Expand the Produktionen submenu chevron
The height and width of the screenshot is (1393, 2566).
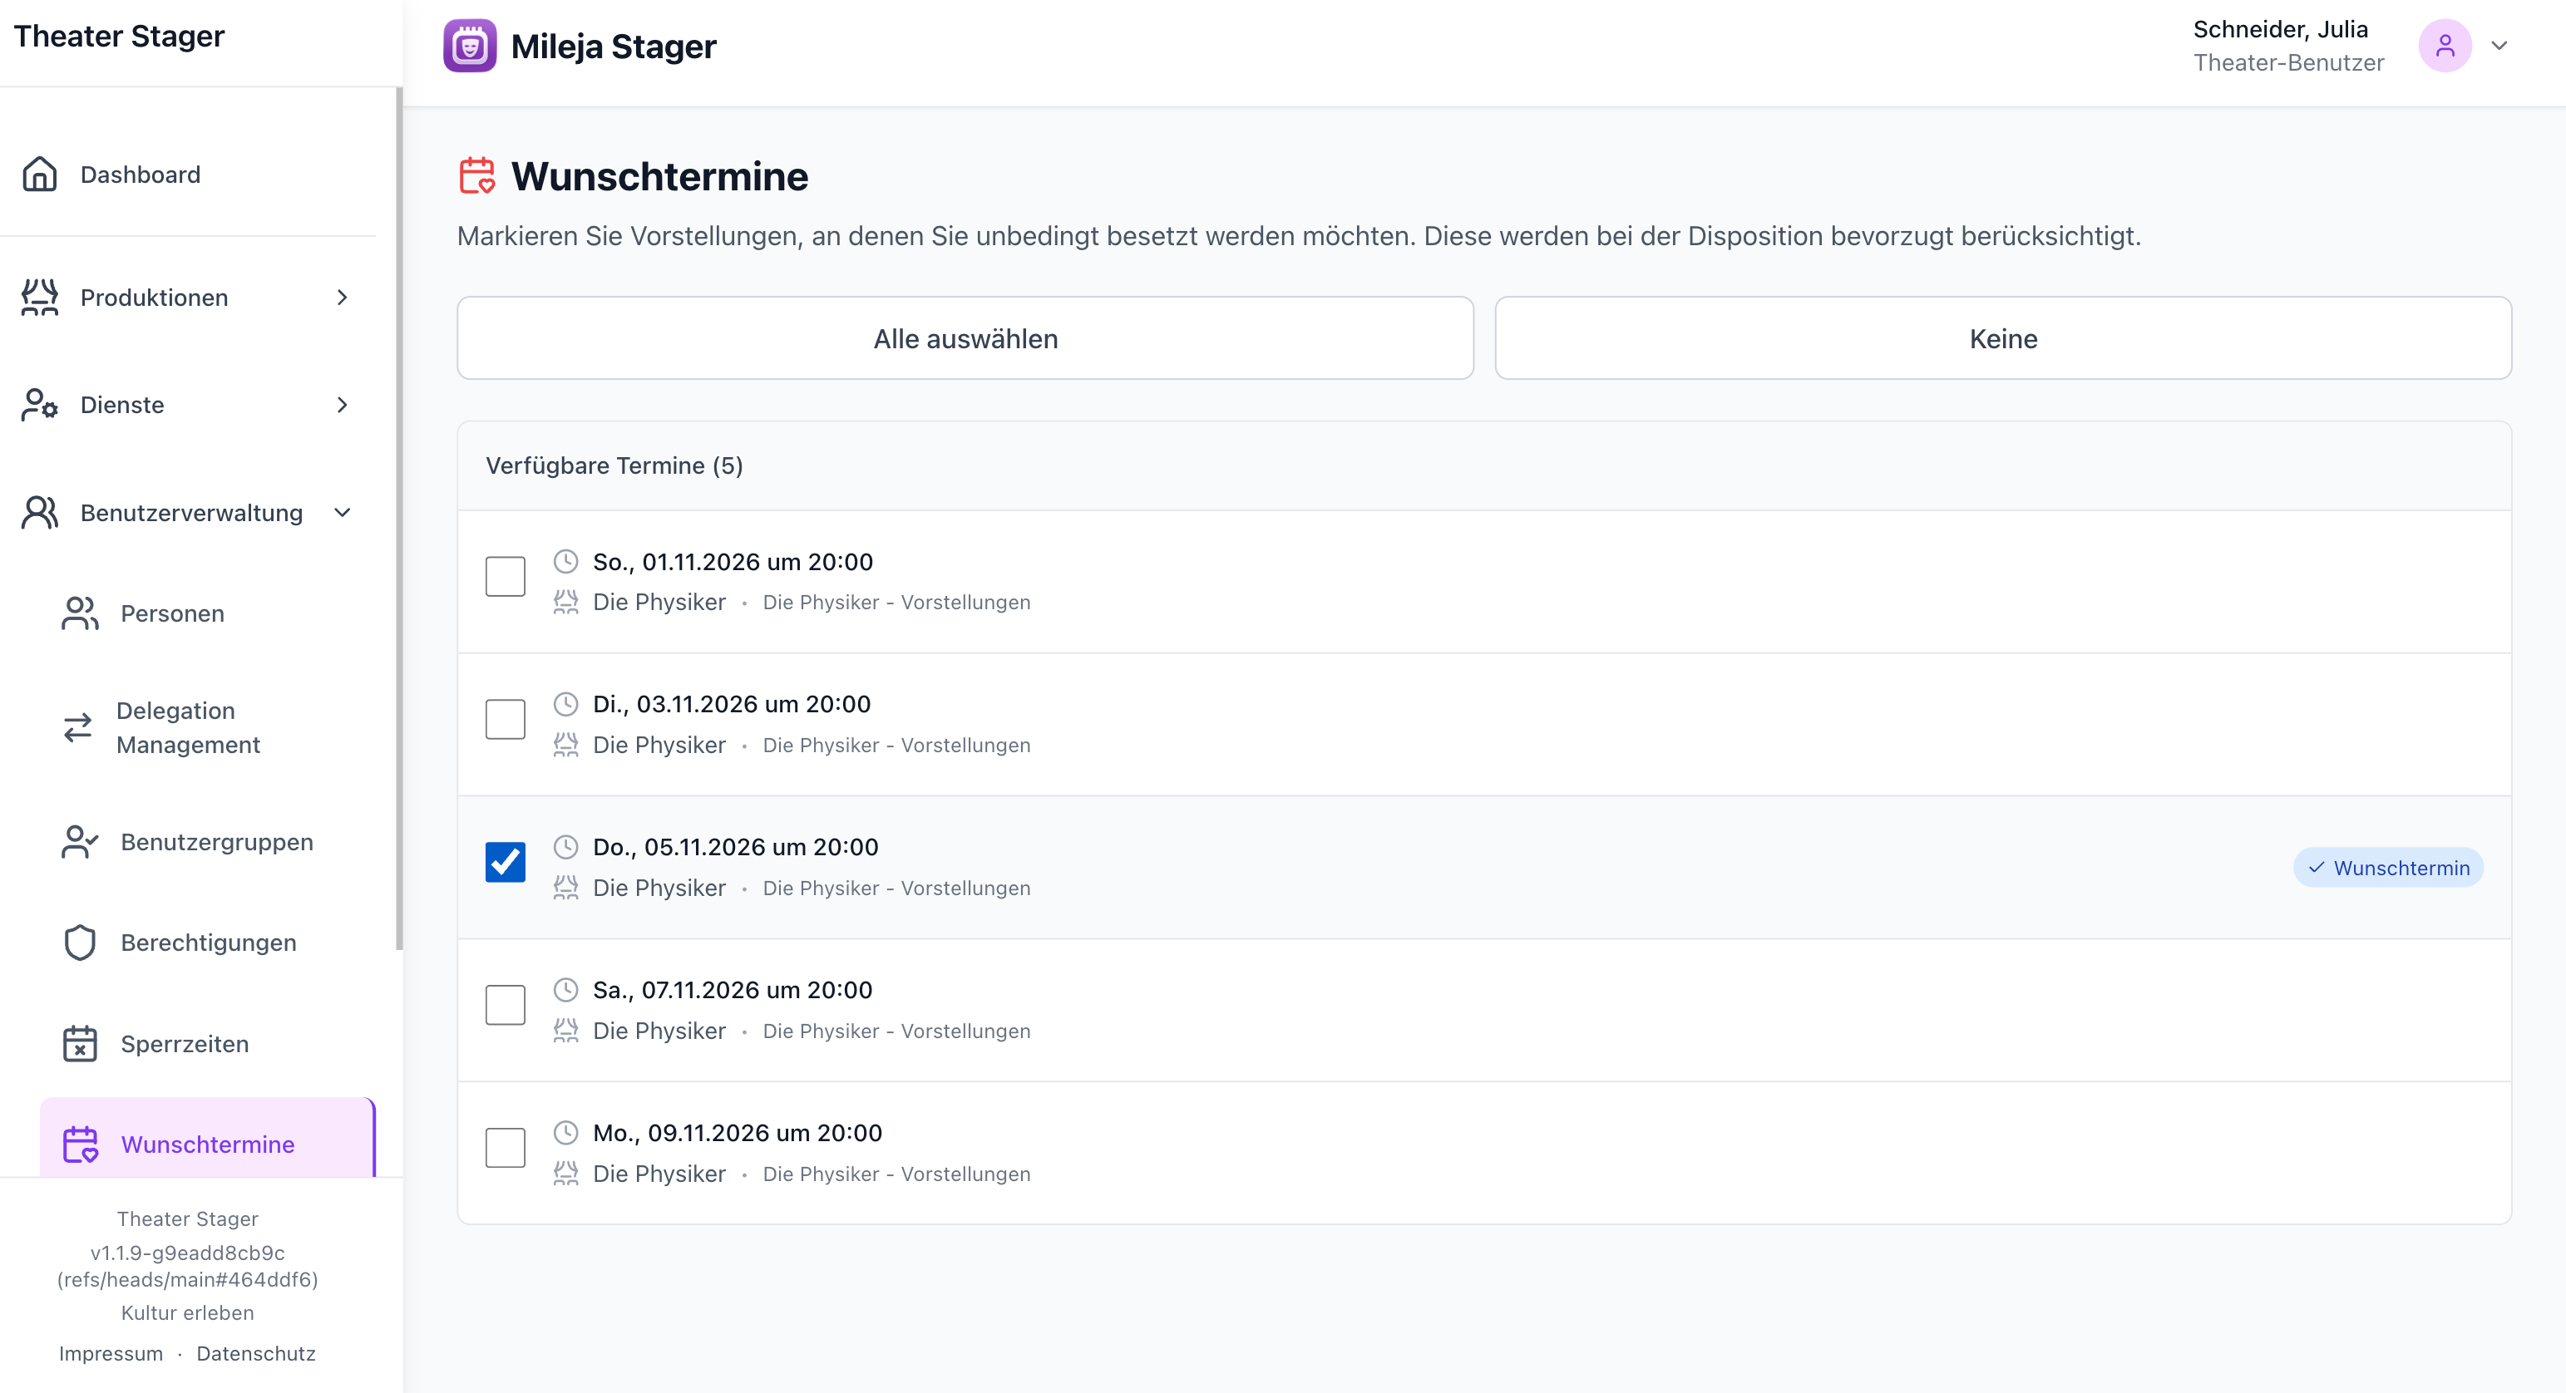point(343,298)
